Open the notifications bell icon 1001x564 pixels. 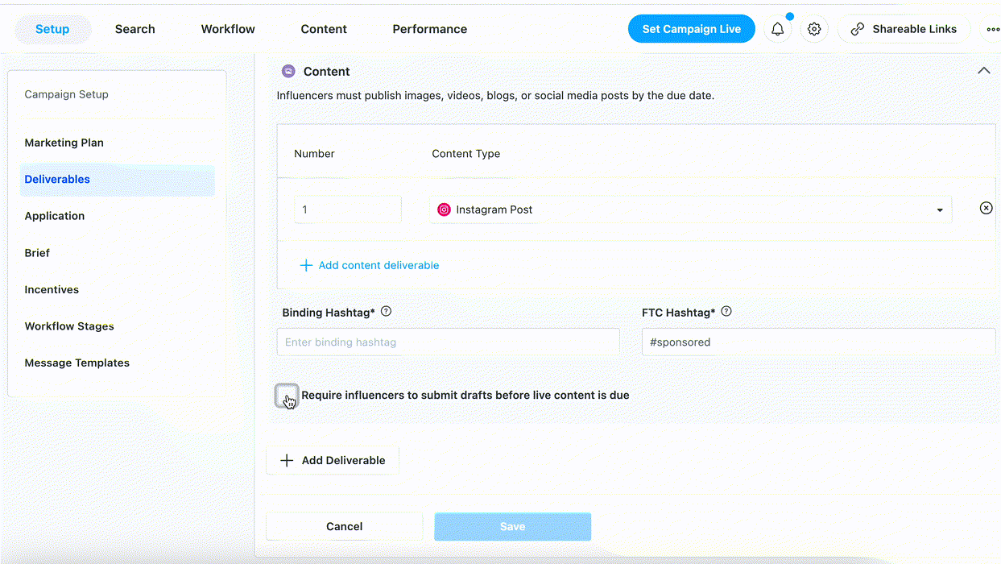click(777, 29)
